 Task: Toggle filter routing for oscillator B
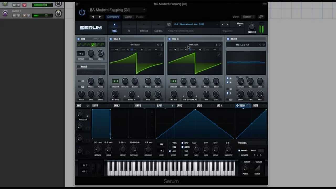click(x=228, y=82)
